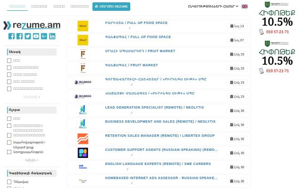Tick the third checkbox under the Տեսակ filter

pos(9,75)
